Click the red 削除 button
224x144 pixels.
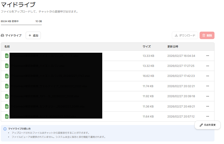pos(207,35)
